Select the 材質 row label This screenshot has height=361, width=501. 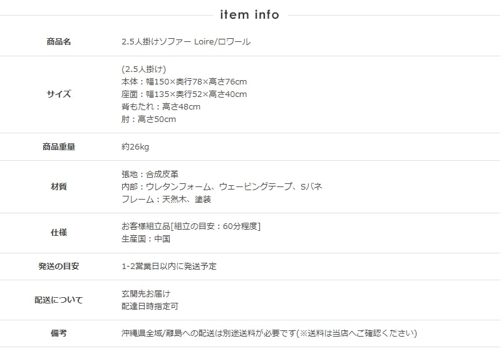coord(59,186)
